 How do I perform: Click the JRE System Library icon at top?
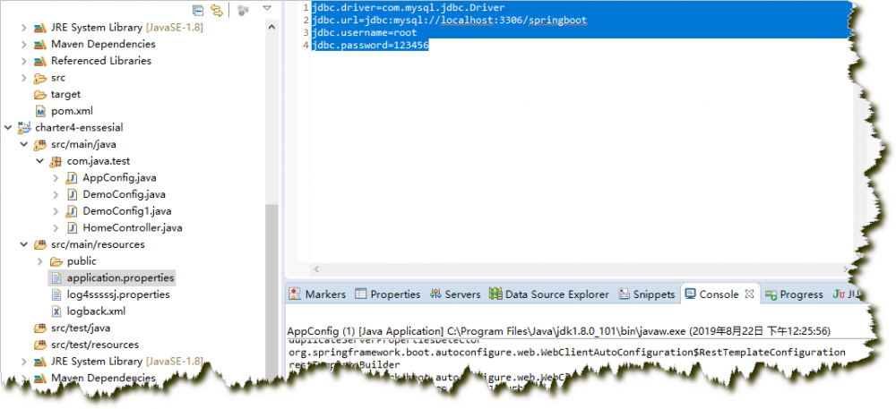point(40,28)
